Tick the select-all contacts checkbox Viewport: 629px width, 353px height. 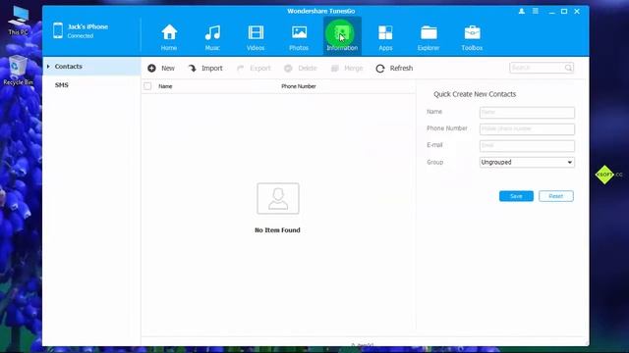pos(147,86)
